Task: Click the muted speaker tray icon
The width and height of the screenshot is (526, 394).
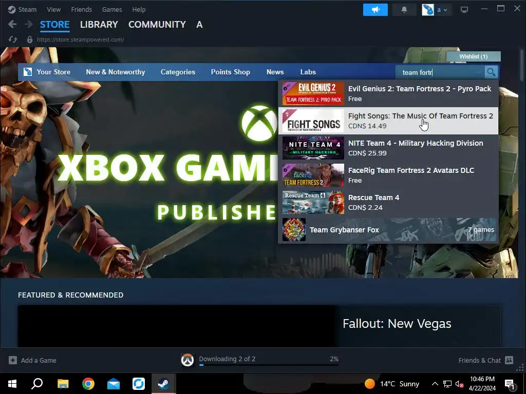Action: 459,384
